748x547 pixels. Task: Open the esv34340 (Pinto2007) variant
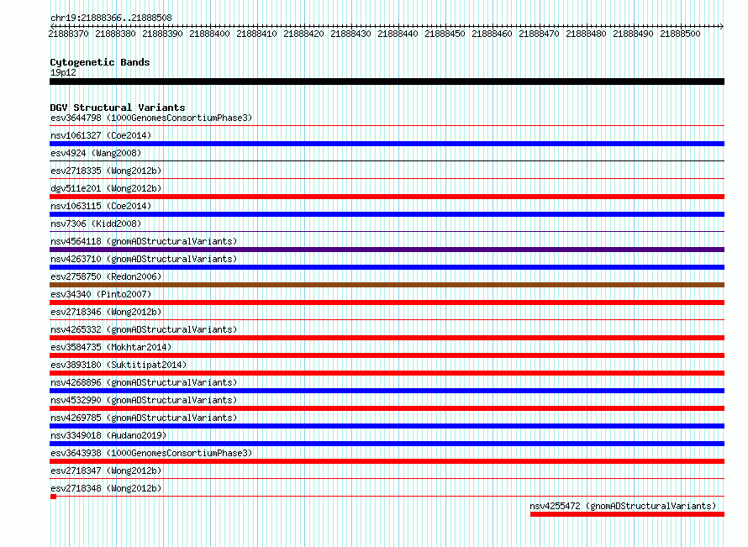coord(101,294)
